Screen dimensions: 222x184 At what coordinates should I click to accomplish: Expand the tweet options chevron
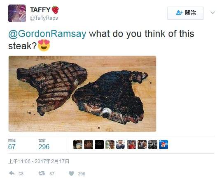click(213, 13)
